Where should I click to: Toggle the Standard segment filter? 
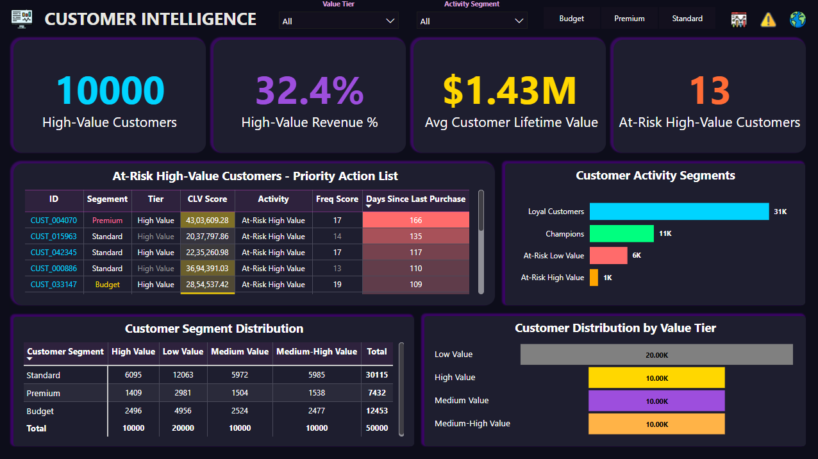coord(687,19)
